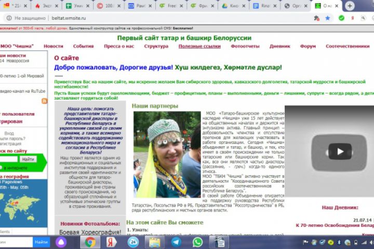The height and width of the screenshot is (249, 374).
Task: Close the Free tab
Action: [181, 6]
